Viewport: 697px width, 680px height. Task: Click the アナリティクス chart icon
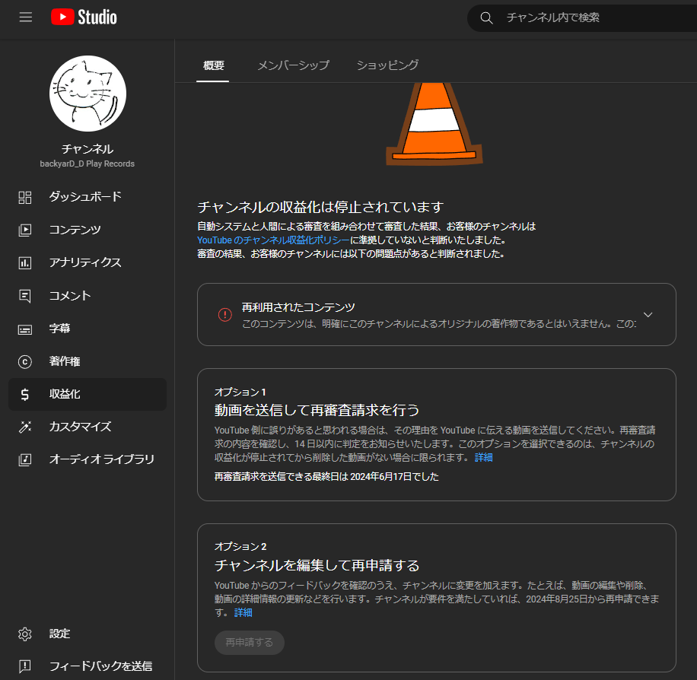coord(25,262)
